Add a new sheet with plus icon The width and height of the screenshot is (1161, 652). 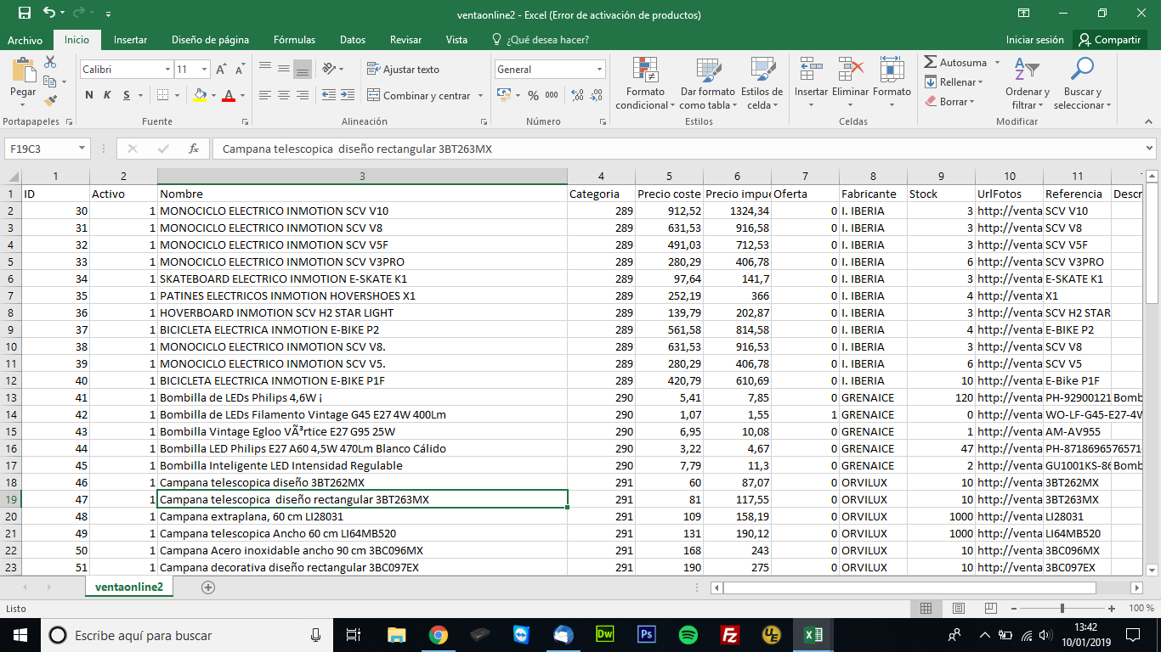point(208,587)
